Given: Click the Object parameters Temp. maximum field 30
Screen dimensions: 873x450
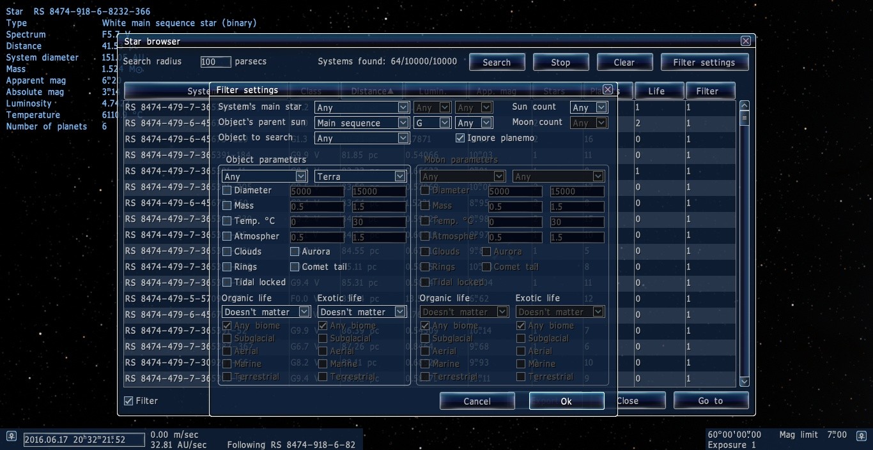Looking at the screenshot, I should coord(379,221).
